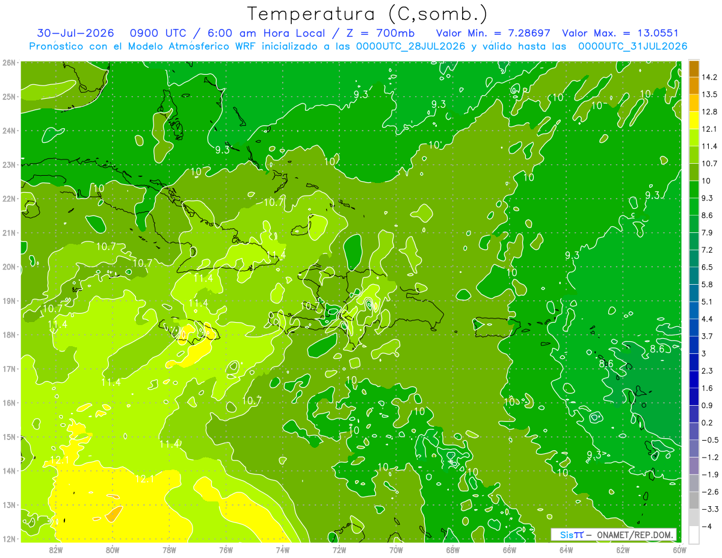Image resolution: width=722 pixels, height=558 pixels.
Task: Click the 60W longitude label
Action: click(x=679, y=550)
